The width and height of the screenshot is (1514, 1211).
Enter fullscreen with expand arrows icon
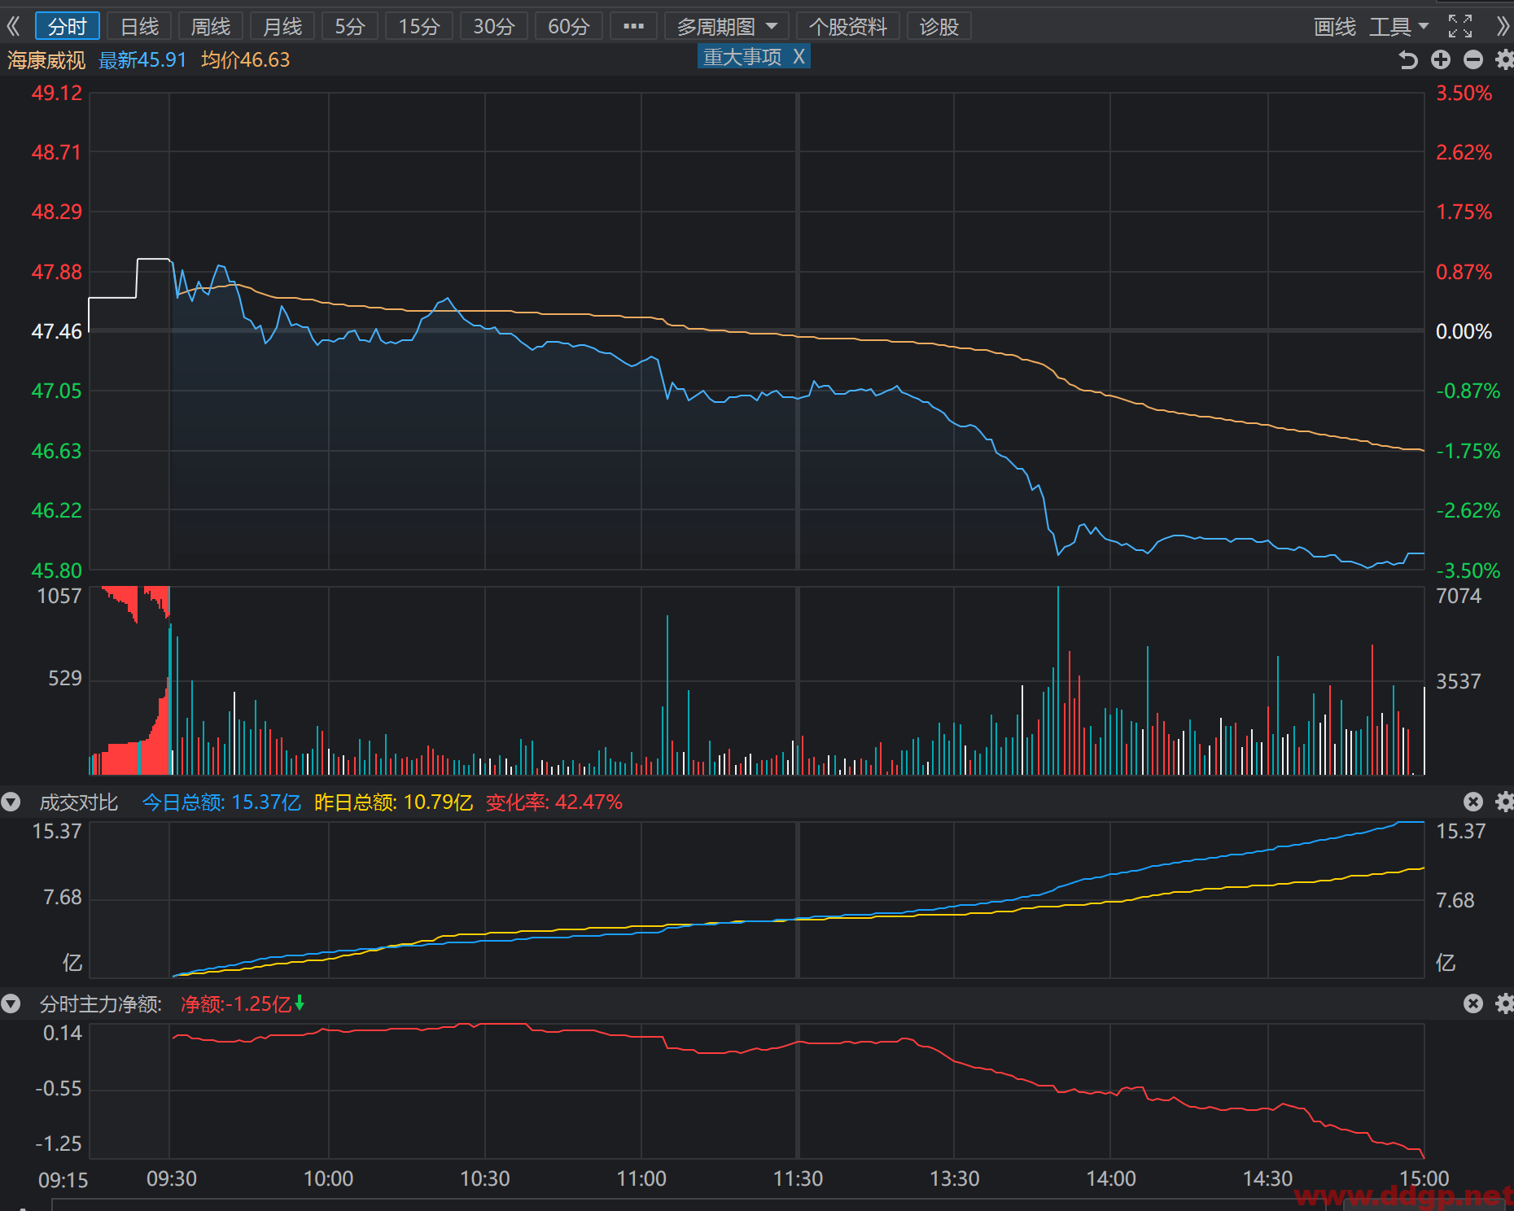[1460, 26]
